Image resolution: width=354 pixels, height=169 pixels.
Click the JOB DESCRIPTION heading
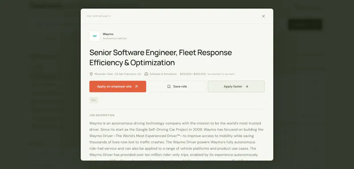102,115
